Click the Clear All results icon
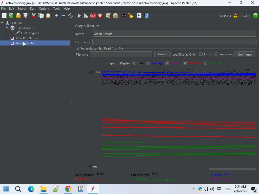259x194 pixels. pos(115,16)
